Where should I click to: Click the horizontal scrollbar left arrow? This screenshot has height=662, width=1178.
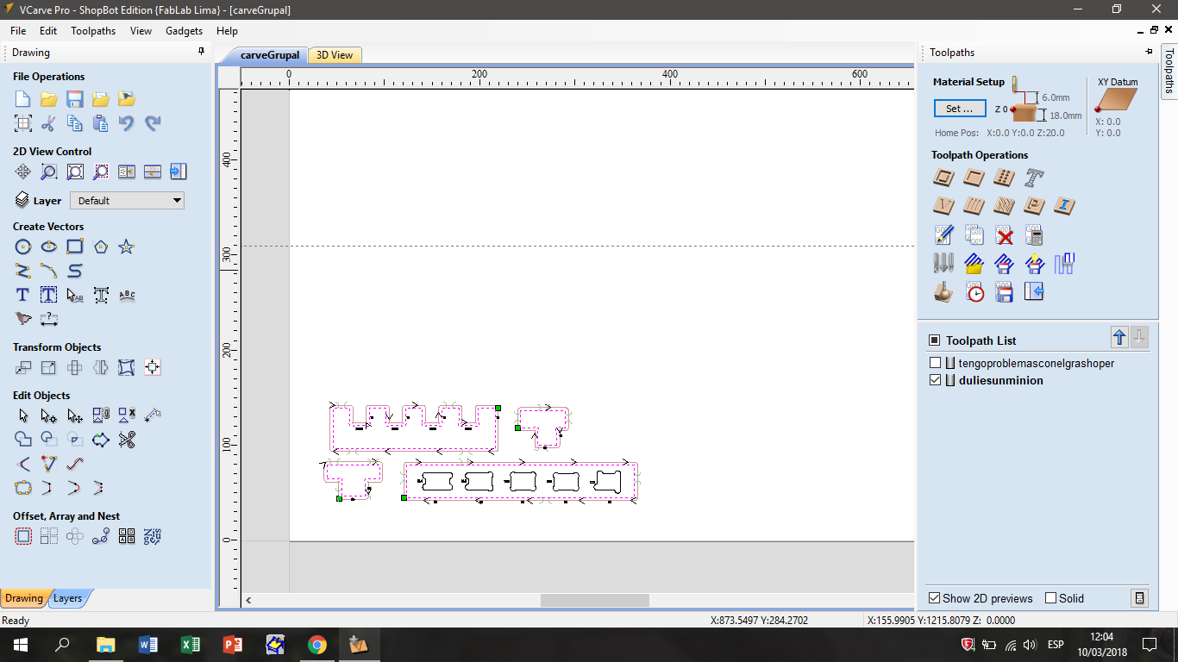pos(248,600)
